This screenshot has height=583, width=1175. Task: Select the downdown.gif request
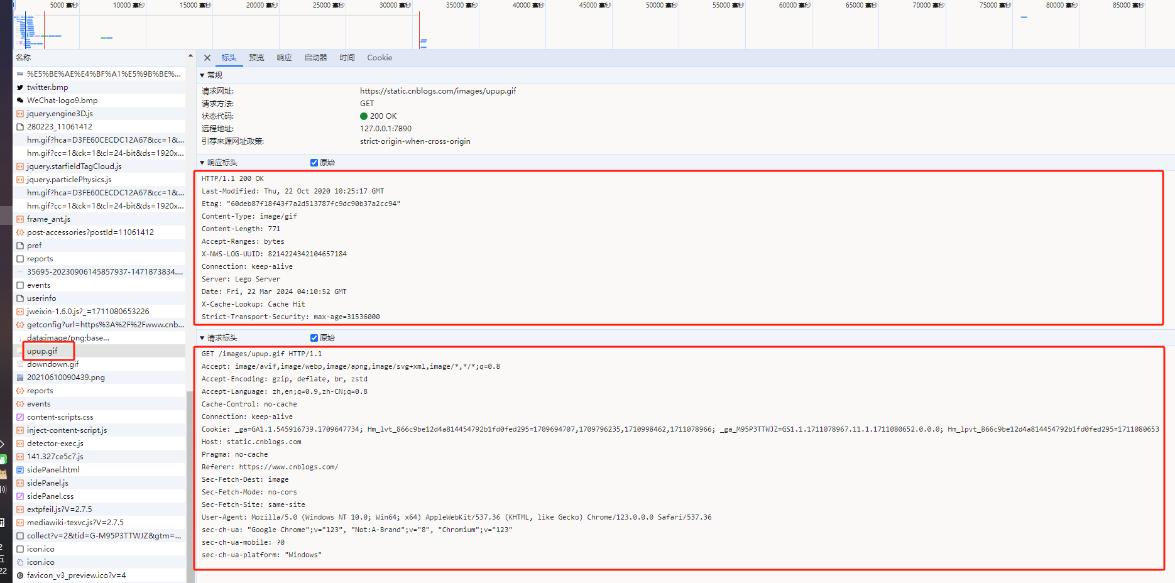point(53,364)
